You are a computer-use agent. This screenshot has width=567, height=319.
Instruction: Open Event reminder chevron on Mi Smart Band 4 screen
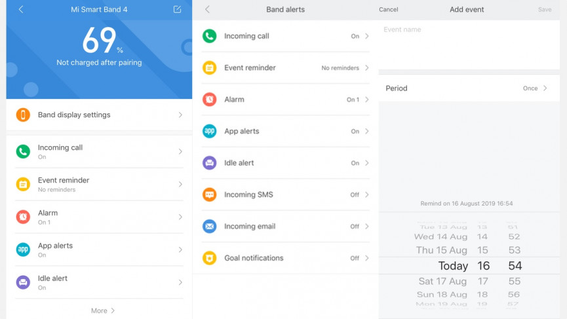point(180,184)
